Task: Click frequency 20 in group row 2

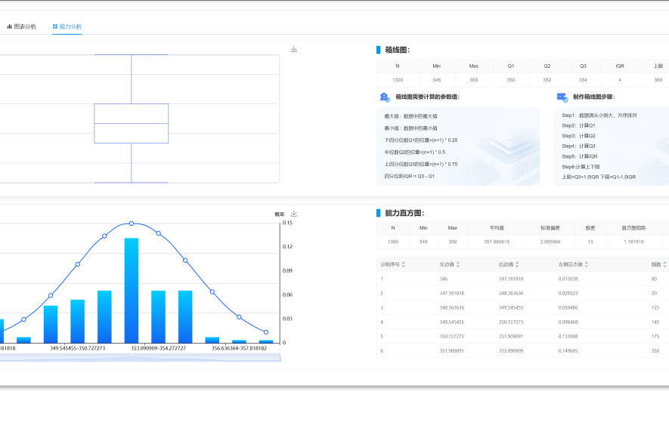Action: point(654,293)
